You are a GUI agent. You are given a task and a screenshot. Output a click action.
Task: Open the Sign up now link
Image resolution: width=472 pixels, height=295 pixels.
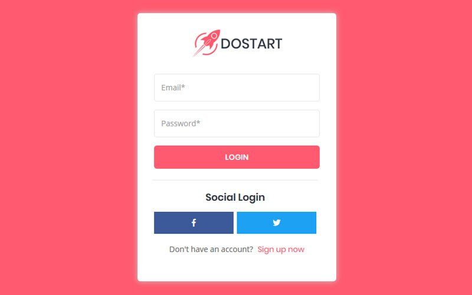(281, 249)
